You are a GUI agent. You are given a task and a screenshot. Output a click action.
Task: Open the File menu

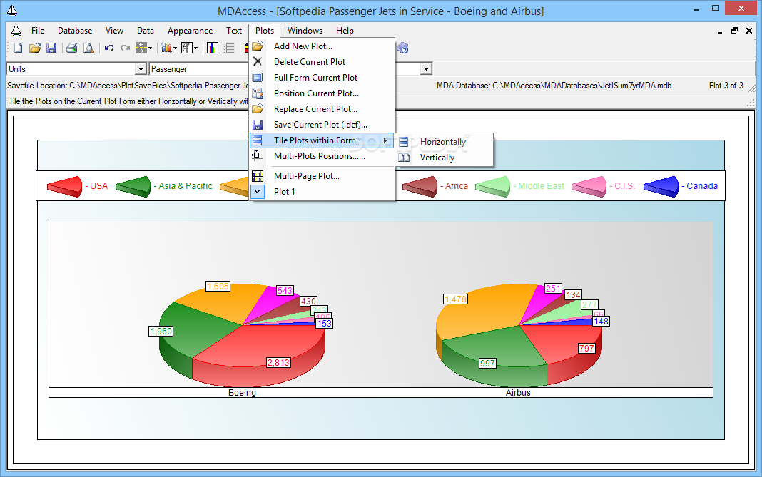click(37, 31)
